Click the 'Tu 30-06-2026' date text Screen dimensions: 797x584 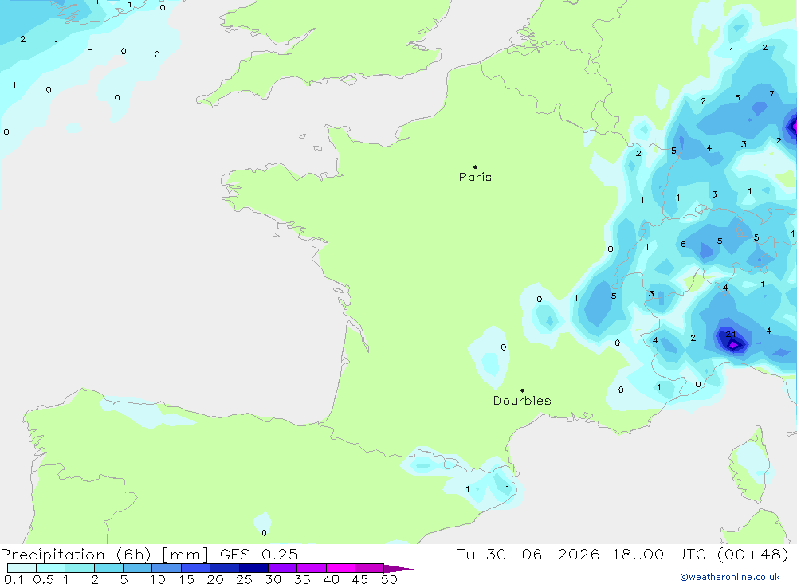pyautogui.click(x=528, y=555)
